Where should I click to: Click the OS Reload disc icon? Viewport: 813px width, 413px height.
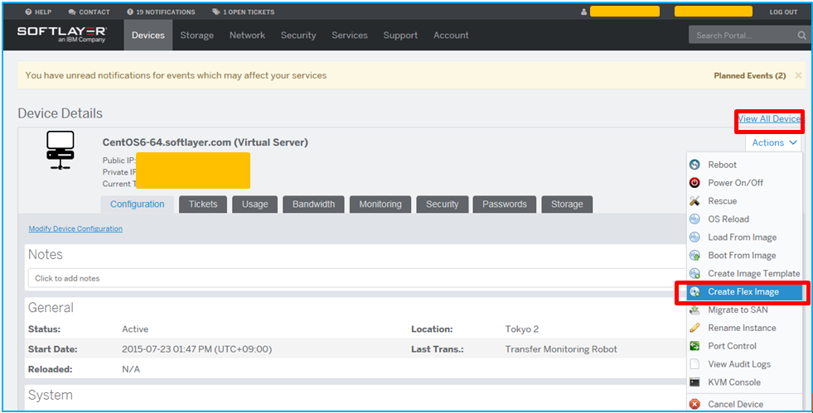(694, 219)
